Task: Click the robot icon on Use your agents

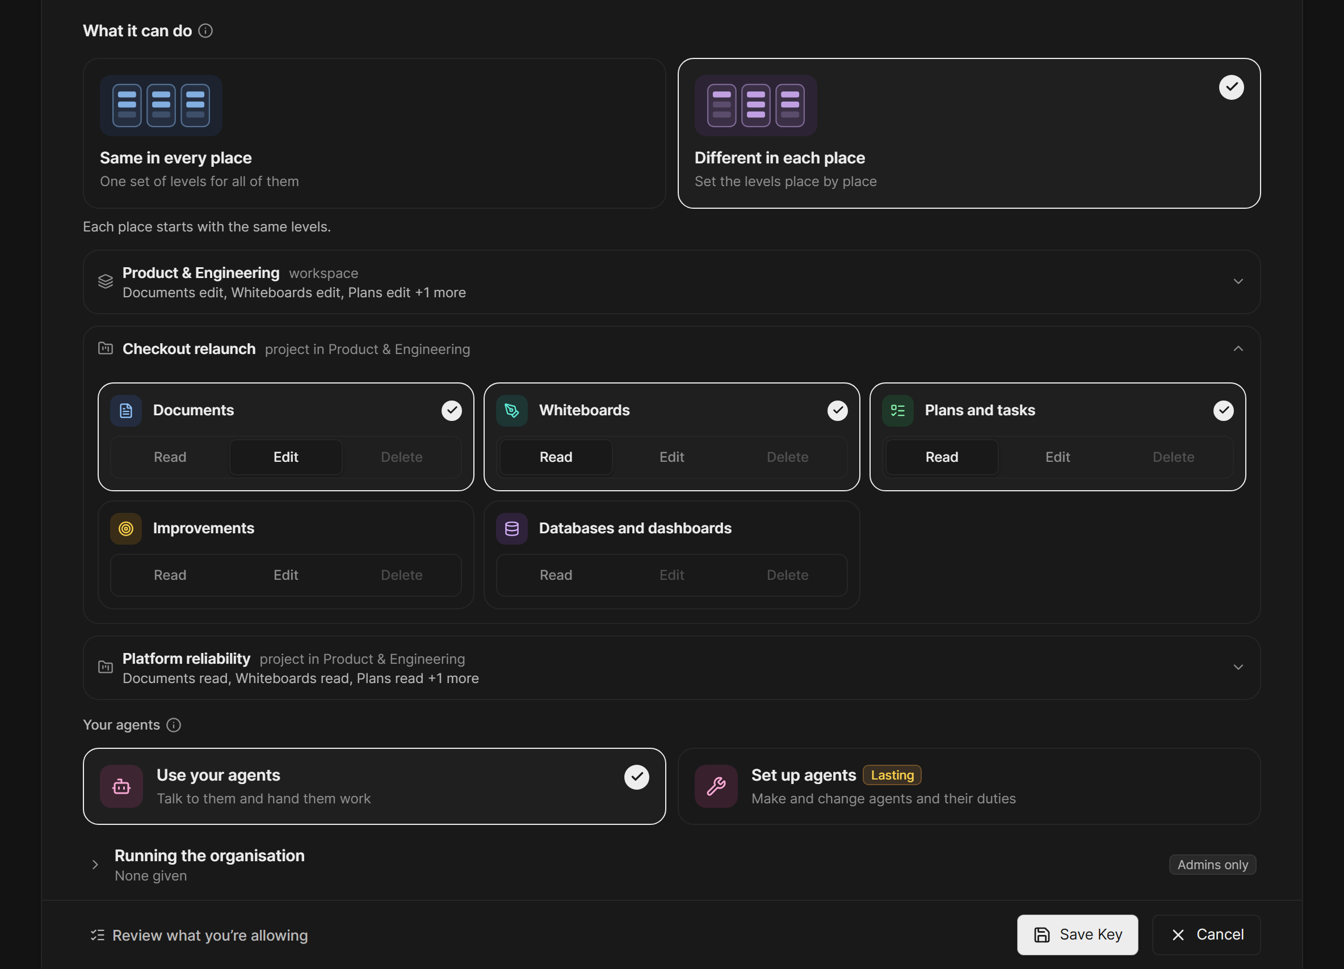Action: (x=121, y=786)
